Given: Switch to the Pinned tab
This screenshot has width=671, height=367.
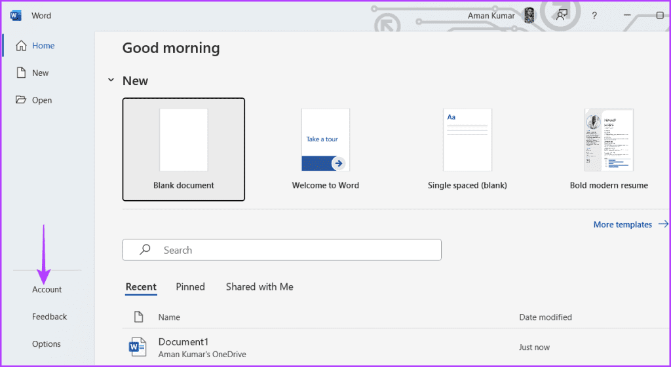Looking at the screenshot, I should tap(191, 287).
